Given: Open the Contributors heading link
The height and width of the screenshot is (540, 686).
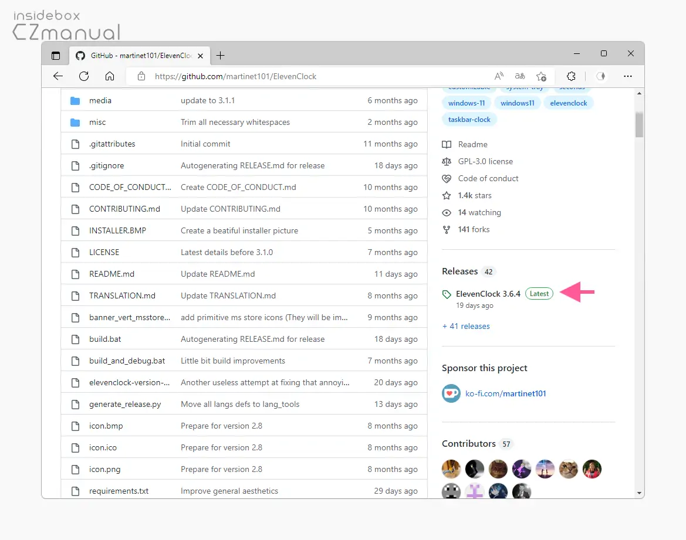Looking at the screenshot, I should tap(468, 444).
